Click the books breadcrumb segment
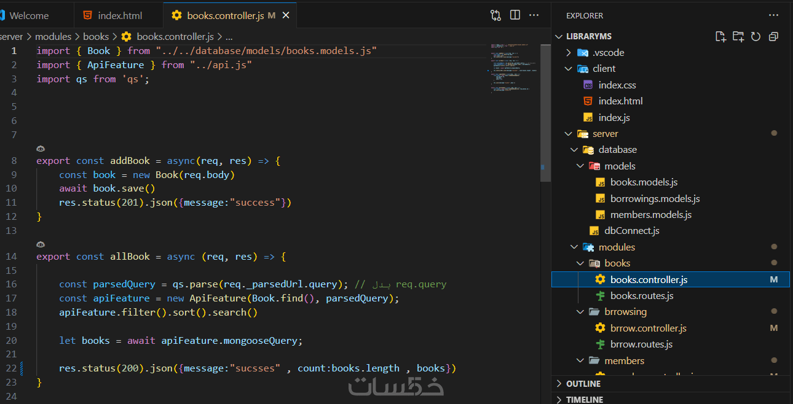 96,37
